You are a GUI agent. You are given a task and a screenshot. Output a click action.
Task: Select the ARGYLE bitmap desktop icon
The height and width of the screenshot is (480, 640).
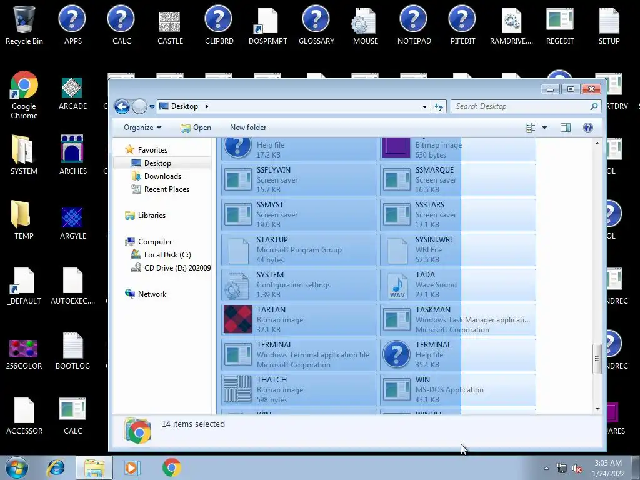pos(72,222)
